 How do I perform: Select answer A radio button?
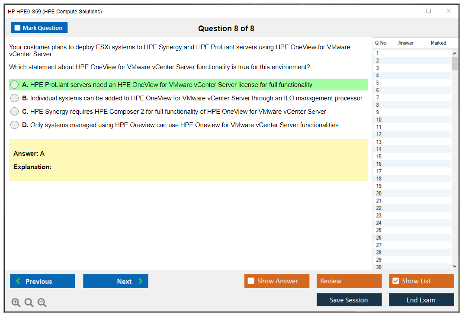[15, 85]
